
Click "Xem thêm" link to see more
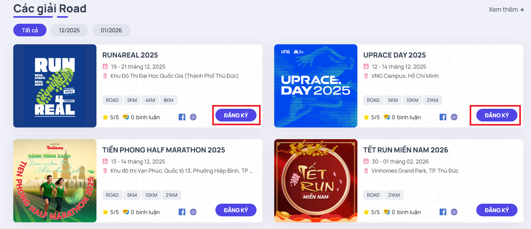pyautogui.click(x=506, y=9)
